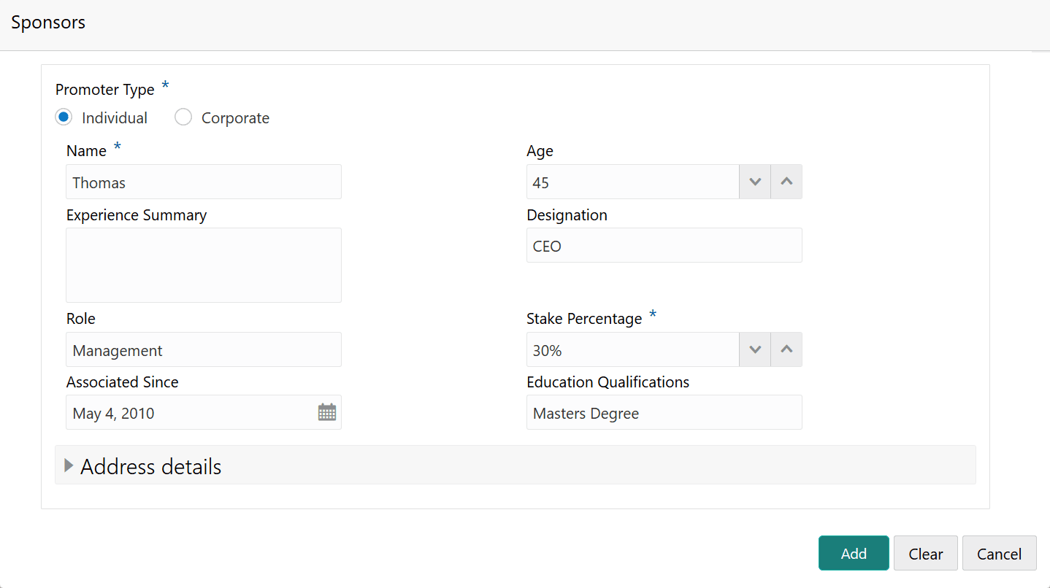1050x588 pixels.
Task: Decrease the Stake Percentage value
Action: (755, 350)
